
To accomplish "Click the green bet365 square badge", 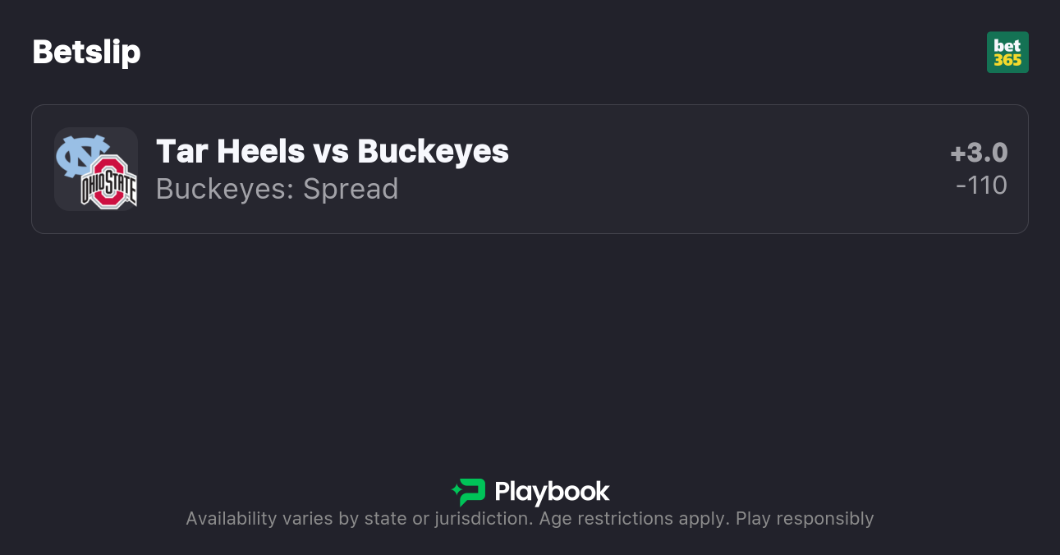I will click(x=1008, y=52).
